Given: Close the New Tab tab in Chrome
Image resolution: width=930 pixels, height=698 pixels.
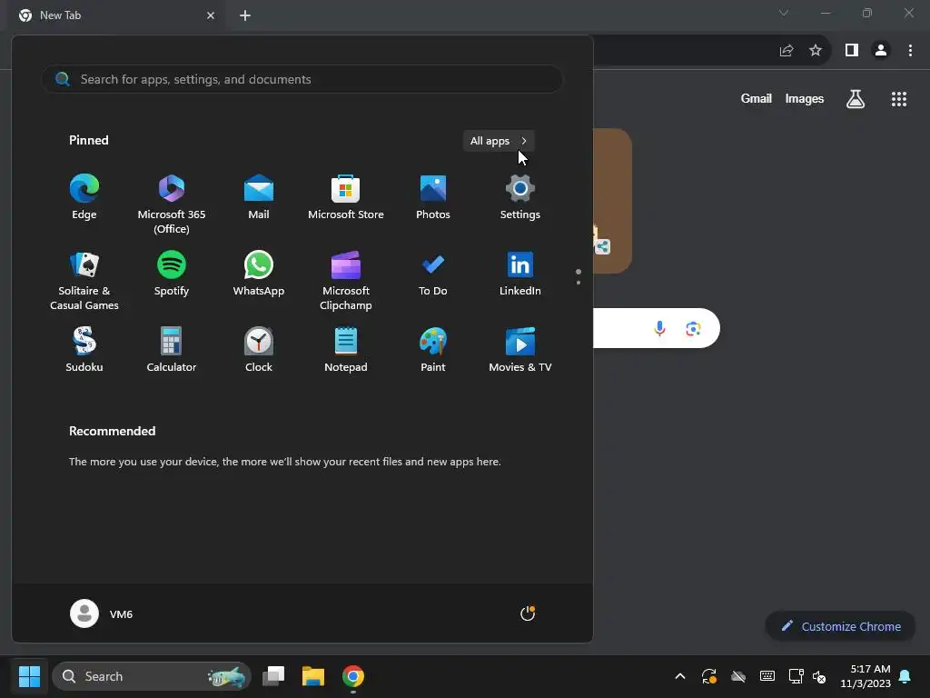Looking at the screenshot, I should [x=211, y=15].
